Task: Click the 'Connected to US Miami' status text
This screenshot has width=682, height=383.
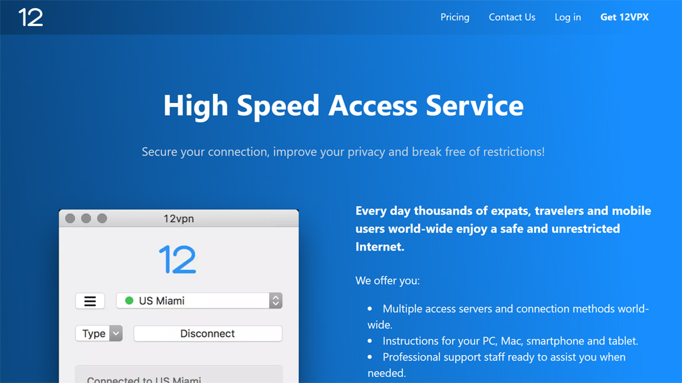Action: coord(144,380)
